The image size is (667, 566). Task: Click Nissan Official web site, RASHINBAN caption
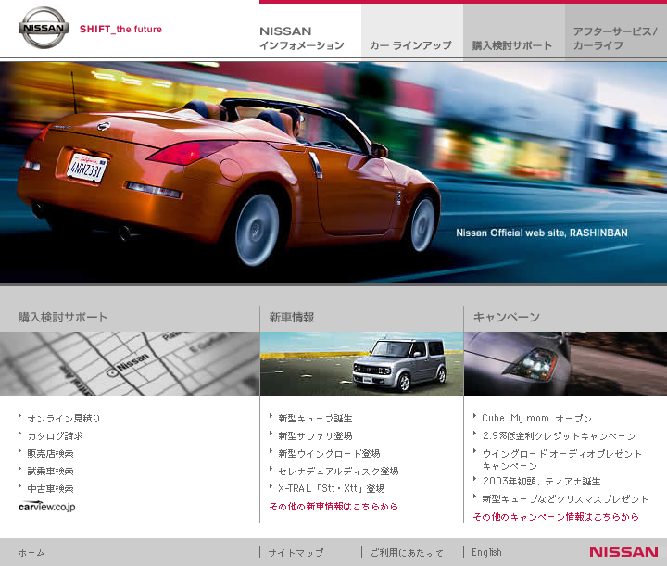(542, 233)
